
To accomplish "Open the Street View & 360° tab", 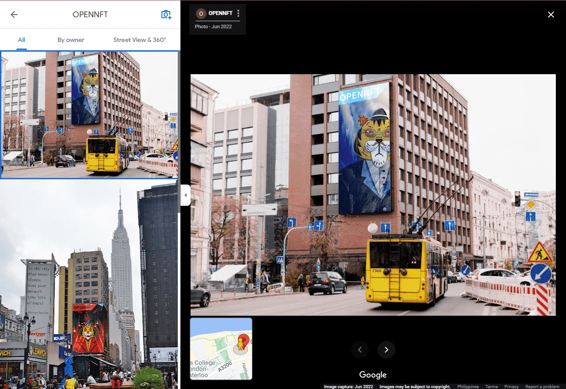I will click(140, 40).
